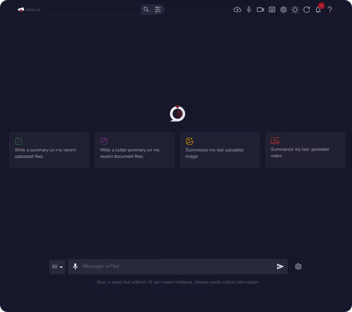Open the 'All' scope dropdown
352x312 pixels.
click(x=57, y=266)
